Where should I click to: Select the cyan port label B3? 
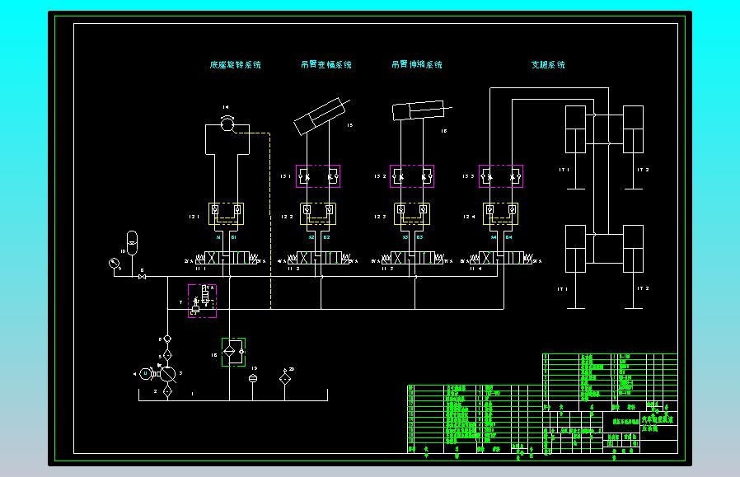(x=420, y=237)
